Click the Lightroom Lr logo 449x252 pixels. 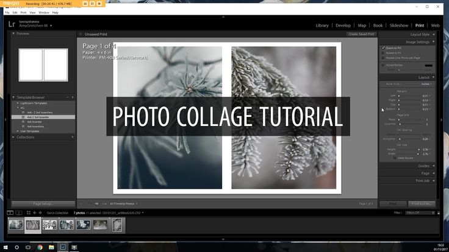point(12,24)
